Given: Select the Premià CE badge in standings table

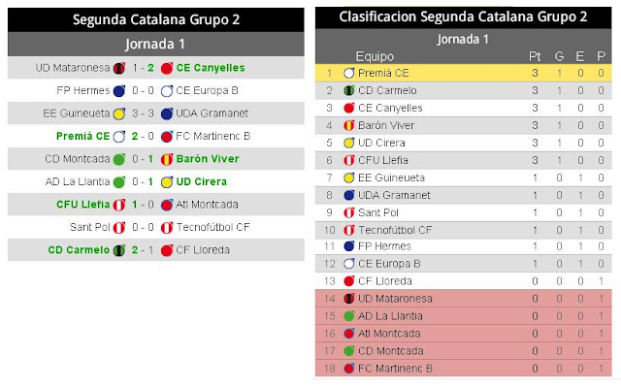Looking at the screenshot, I should (348, 73).
